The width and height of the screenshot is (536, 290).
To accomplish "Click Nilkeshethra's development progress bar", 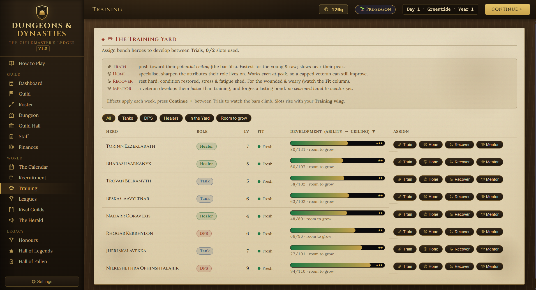I will (337, 265).
